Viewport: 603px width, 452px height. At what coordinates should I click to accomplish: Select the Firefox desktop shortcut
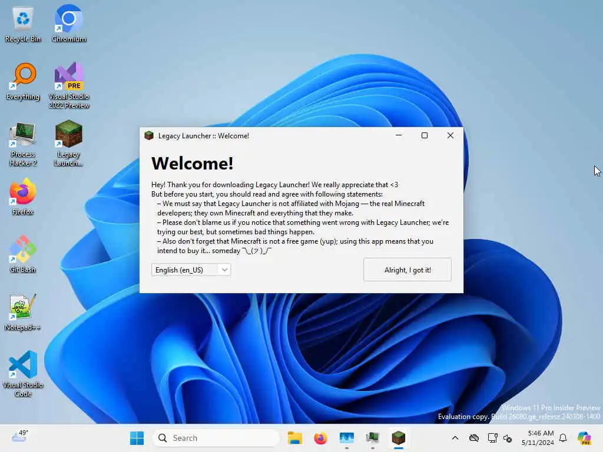pos(23,197)
